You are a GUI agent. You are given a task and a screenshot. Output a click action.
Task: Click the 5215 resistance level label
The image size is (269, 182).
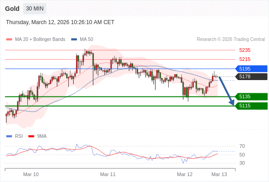[245, 59]
